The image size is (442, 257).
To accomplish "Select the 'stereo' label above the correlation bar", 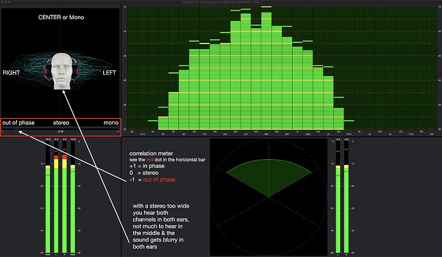I will coord(61,122).
